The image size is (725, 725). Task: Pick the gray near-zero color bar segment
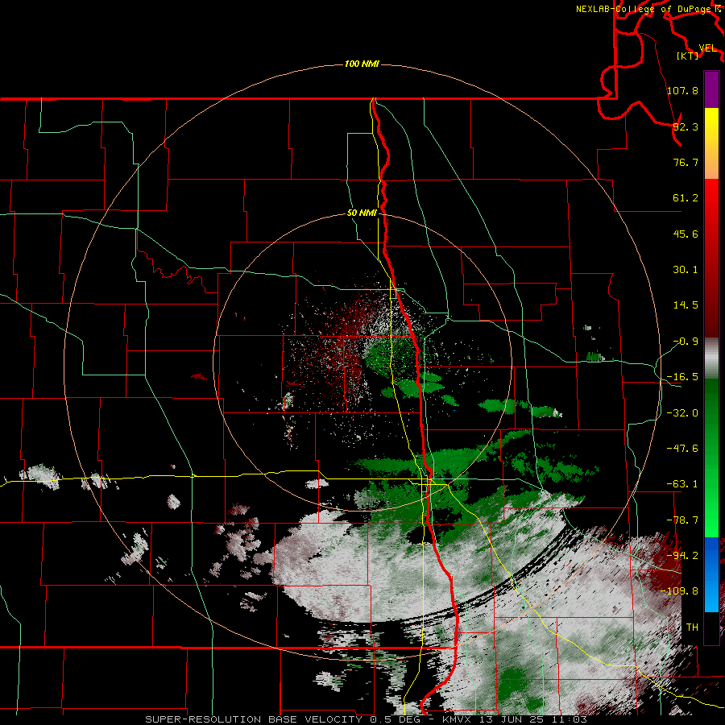coord(711,357)
